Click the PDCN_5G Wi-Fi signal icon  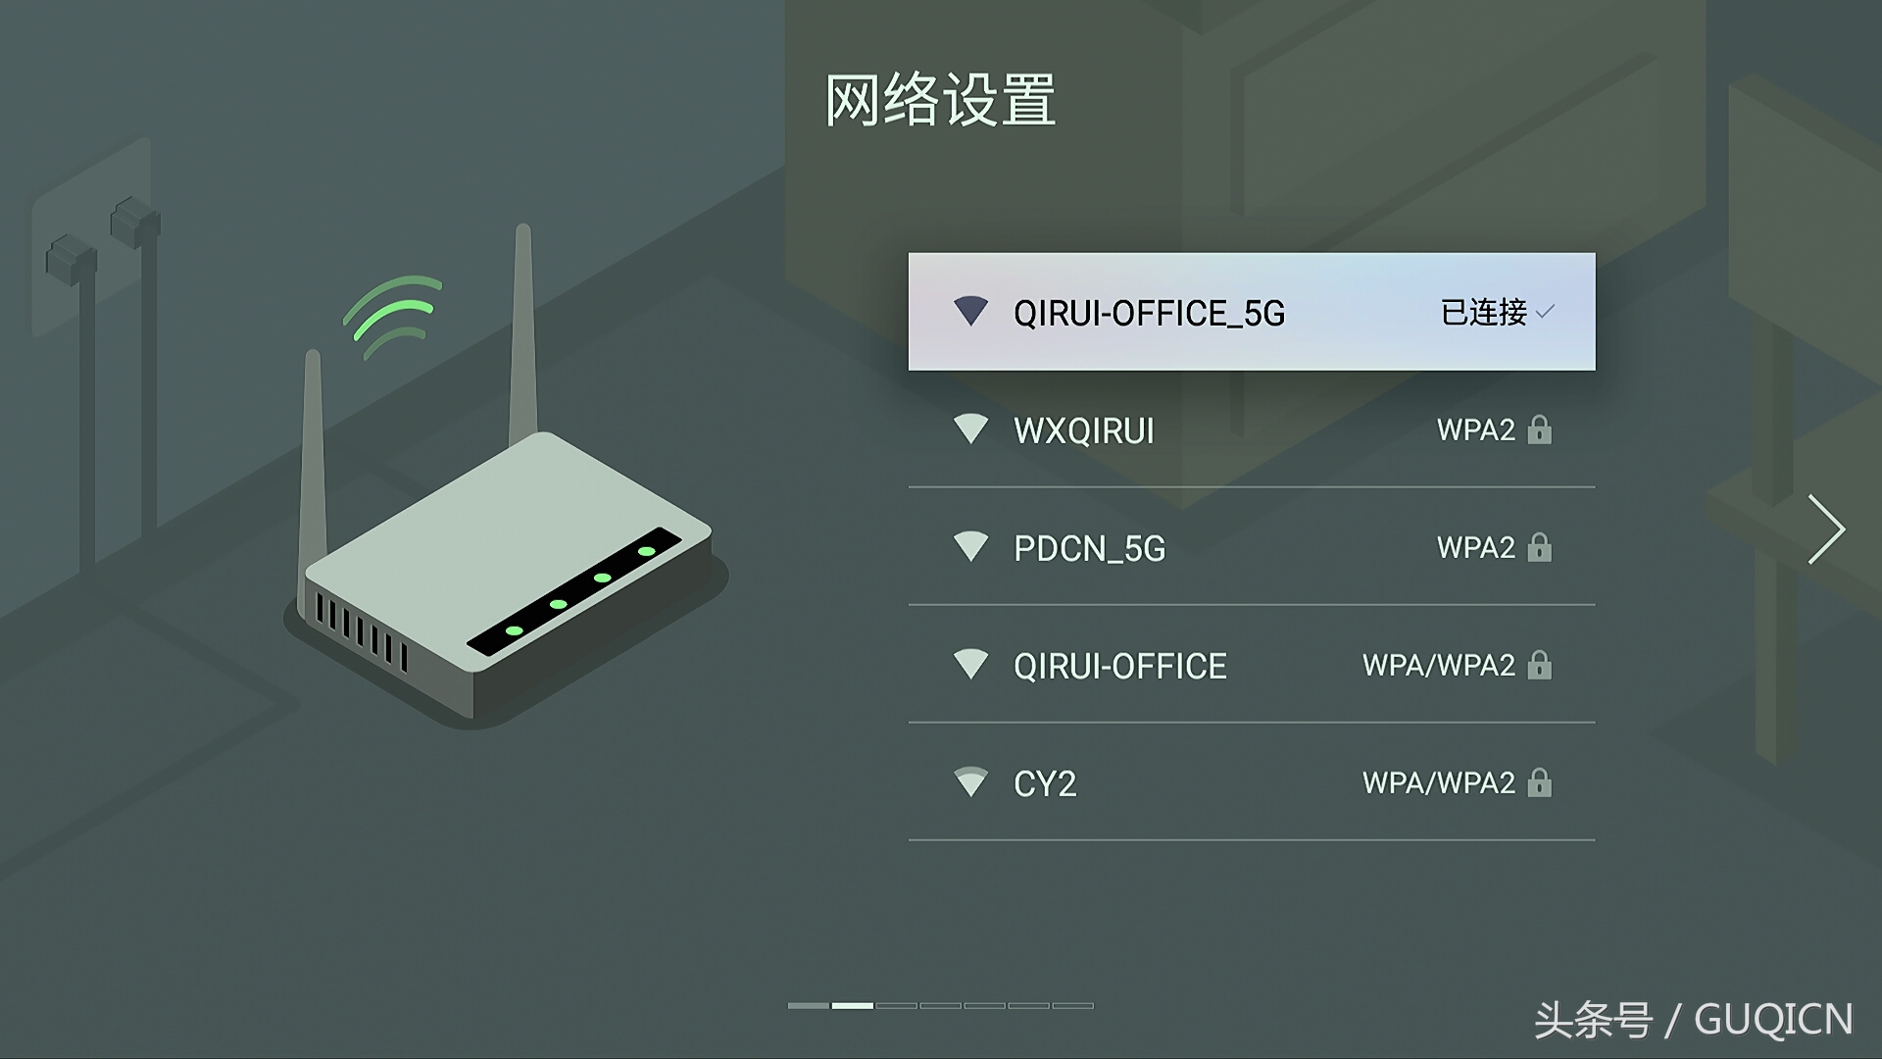click(x=970, y=547)
